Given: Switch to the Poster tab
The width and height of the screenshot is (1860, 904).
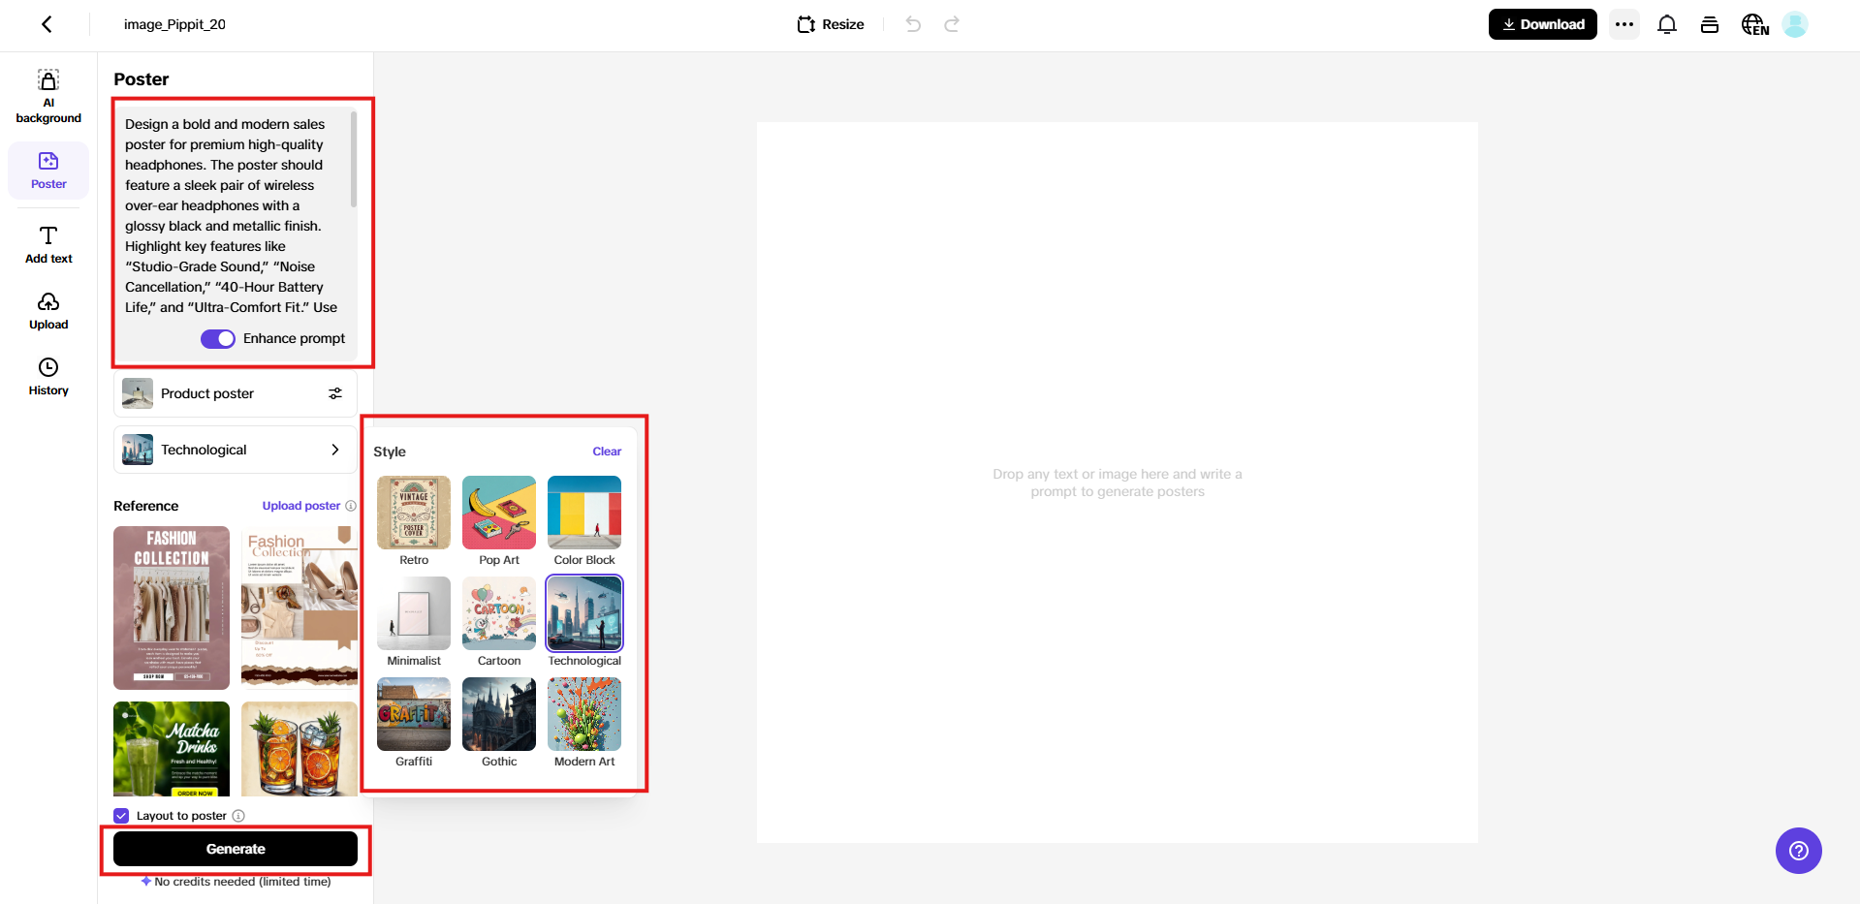Looking at the screenshot, I should (x=47, y=170).
